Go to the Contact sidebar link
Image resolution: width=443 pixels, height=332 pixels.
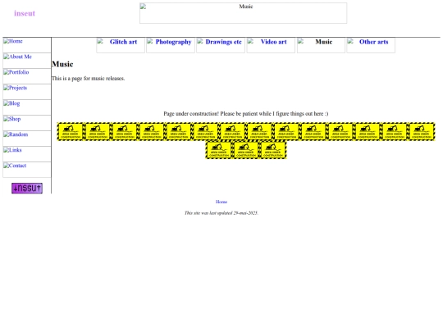pyautogui.click(x=27, y=169)
